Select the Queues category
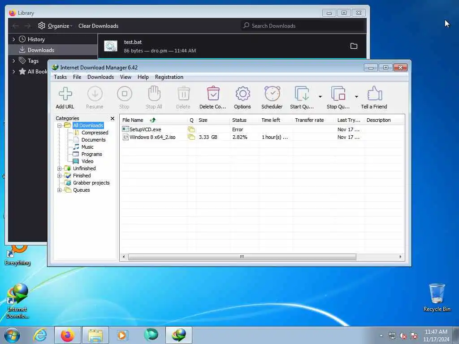 click(82, 190)
